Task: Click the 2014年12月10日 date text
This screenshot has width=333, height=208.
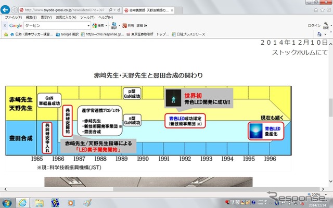Action: 294,43
